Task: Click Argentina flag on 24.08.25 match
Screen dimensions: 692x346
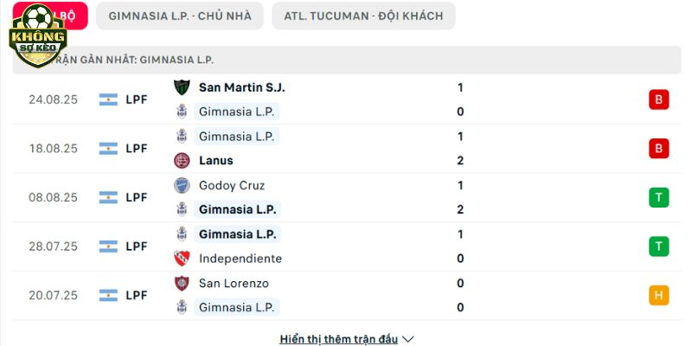Action: pyautogui.click(x=108, y=99)
